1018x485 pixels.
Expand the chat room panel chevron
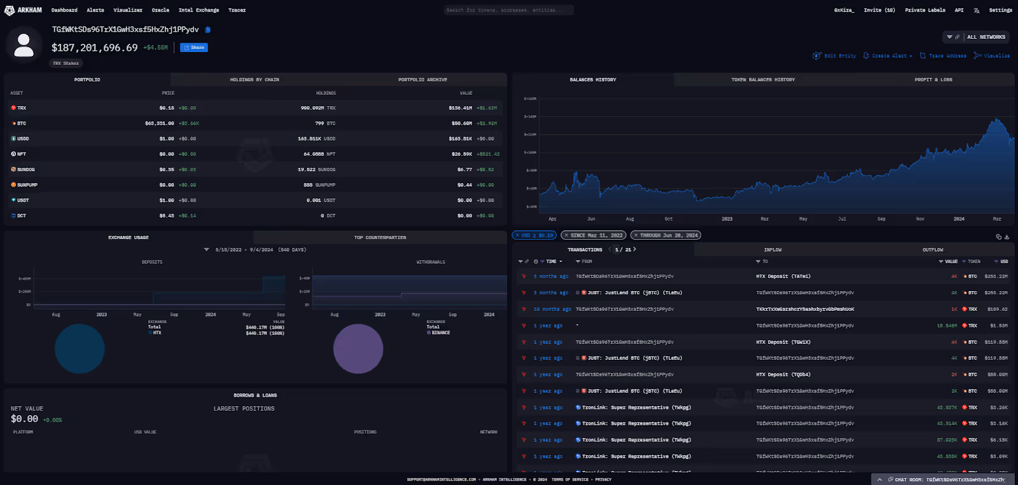880,479
